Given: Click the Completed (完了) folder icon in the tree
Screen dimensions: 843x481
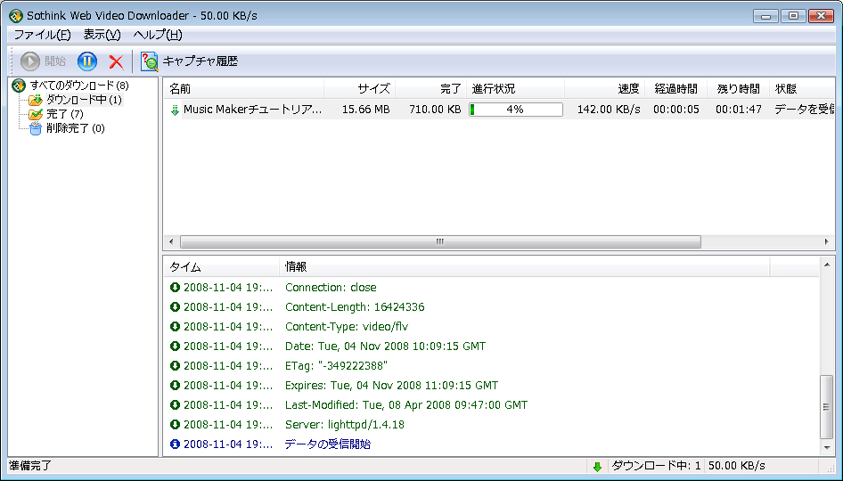Looking at the screenshot, I should coord(36,114).
